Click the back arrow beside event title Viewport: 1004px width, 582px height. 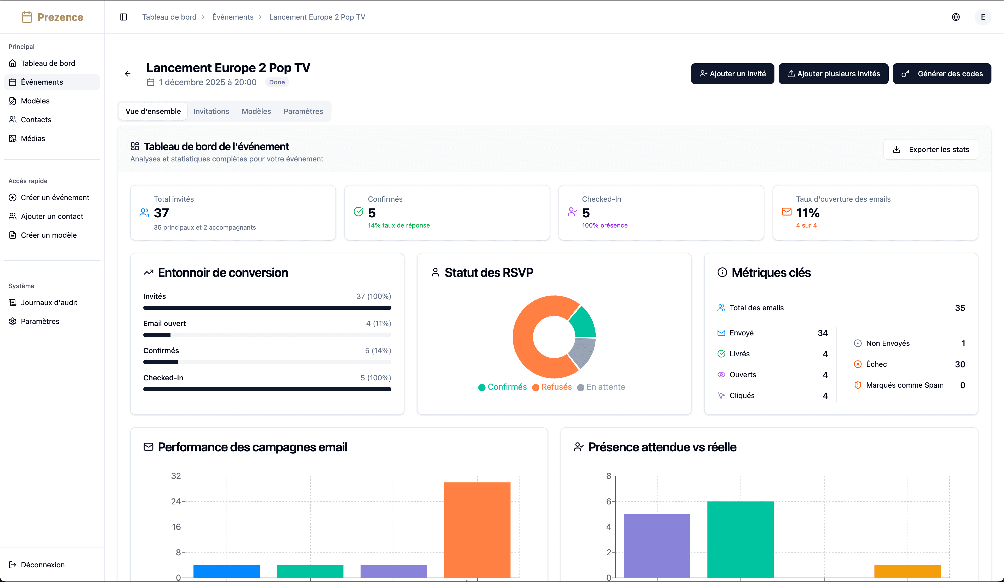coord(127,74)
